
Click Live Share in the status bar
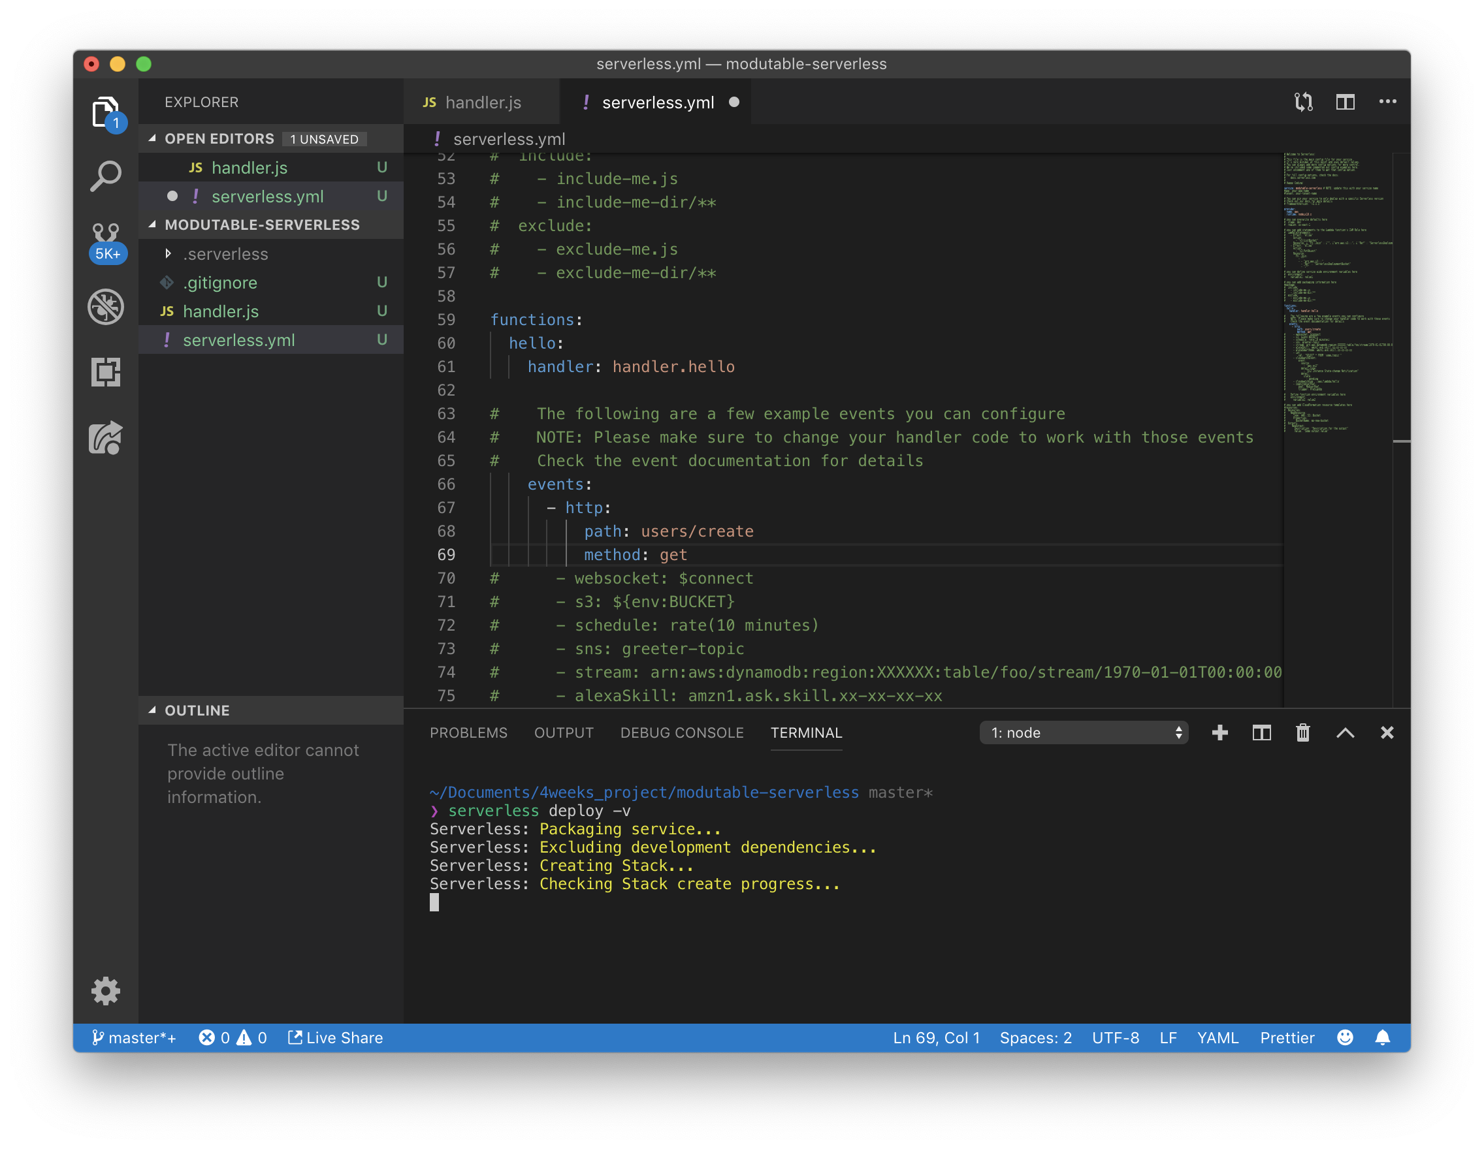[x=336, y=1037]
